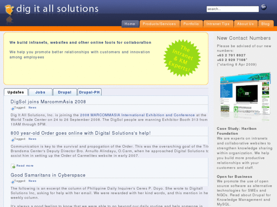Open the Blog navigation tab
The image size is (277, 207).
click(x=266, y=24)
